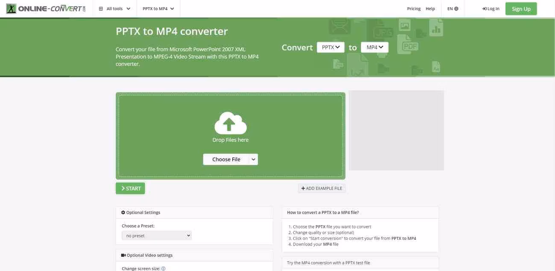The width and height of the screenshot is (555, 271).
Task: Open the Pricing page
Action: [414, 9]
